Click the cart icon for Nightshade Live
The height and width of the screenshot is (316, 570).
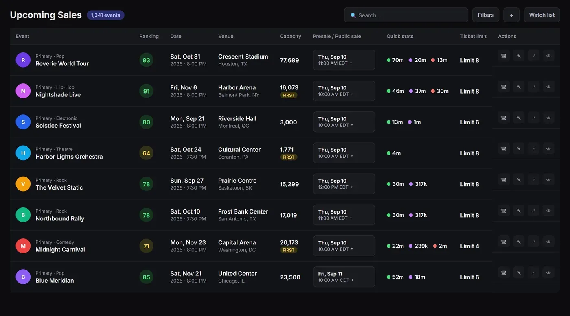click(504, 87)
